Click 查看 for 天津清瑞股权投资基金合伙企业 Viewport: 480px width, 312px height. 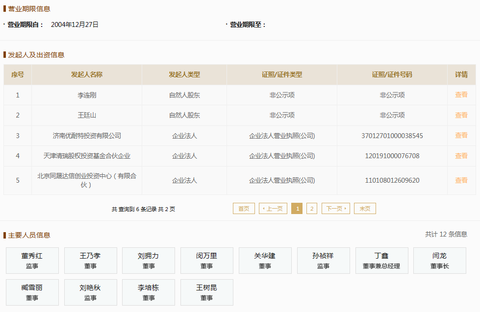(x=461, y=156)
